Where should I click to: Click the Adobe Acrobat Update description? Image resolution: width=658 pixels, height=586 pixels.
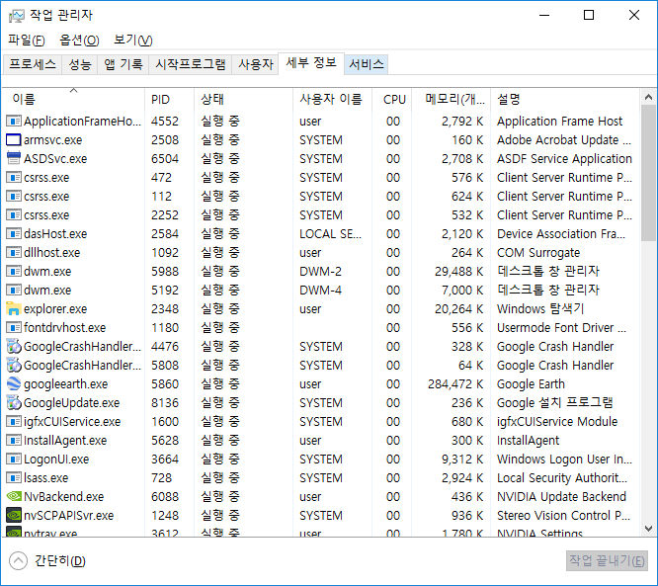(x=564, y=139)
